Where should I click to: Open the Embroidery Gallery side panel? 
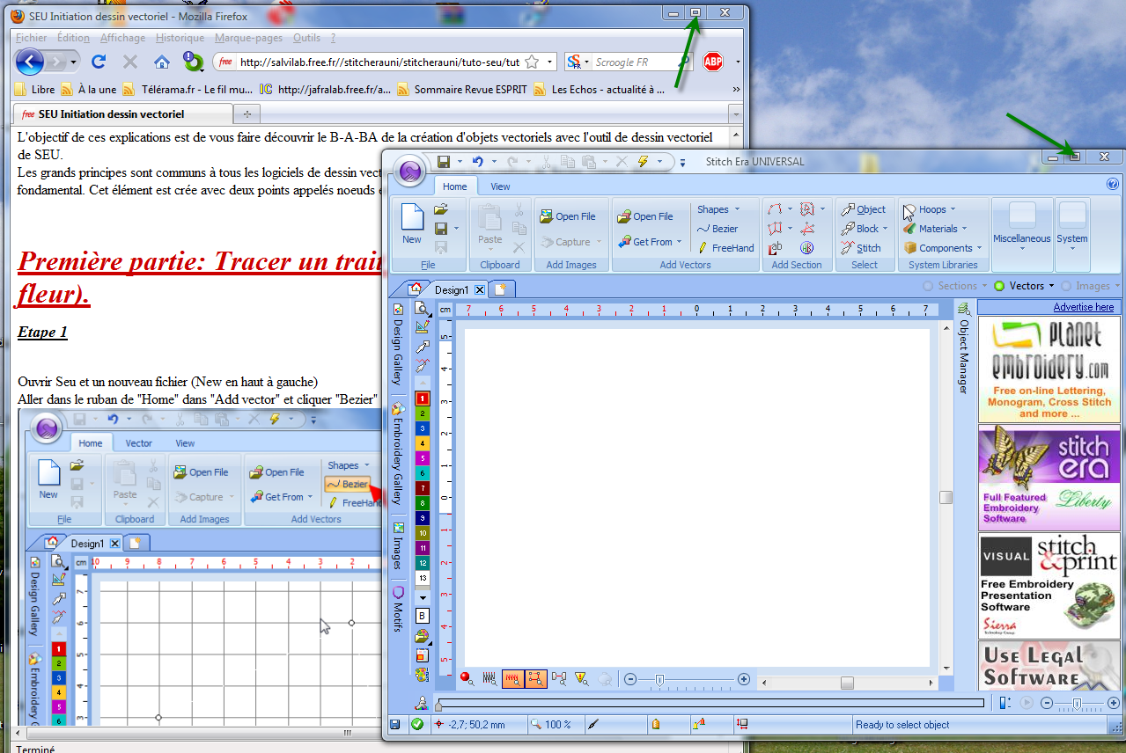398,454
